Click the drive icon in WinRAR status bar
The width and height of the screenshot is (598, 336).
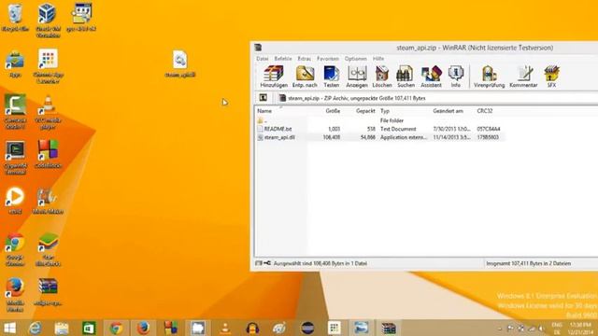tap(259, 263)
